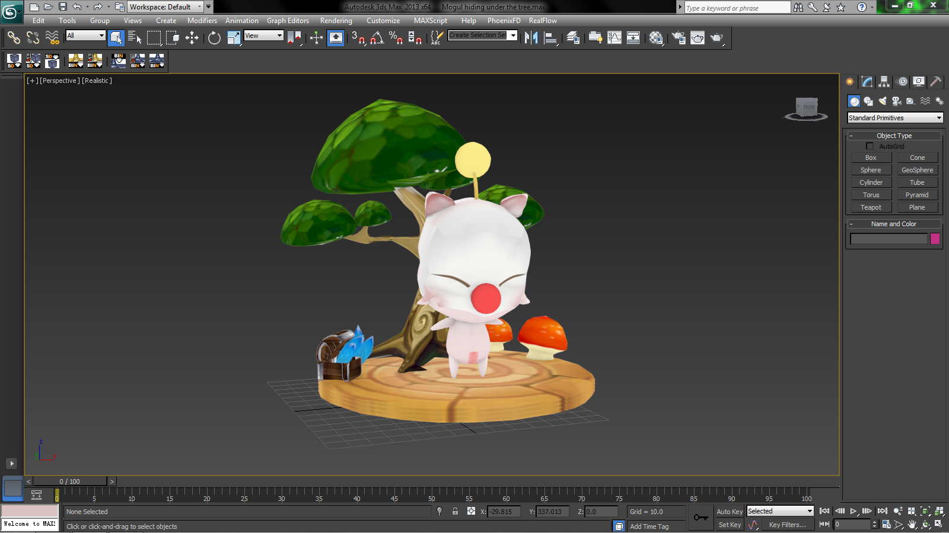Click the Key Filters... button
The height and width of the screenshot is (533, 949).
pos(787,525)
